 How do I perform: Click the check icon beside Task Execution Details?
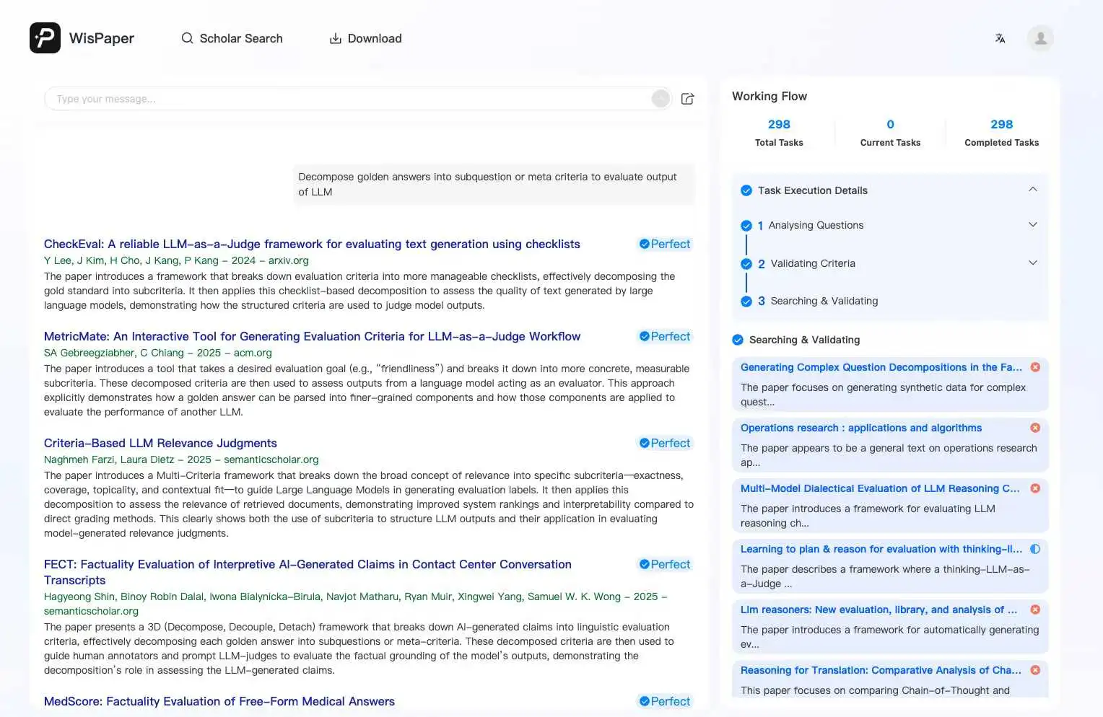coord(746,190)
